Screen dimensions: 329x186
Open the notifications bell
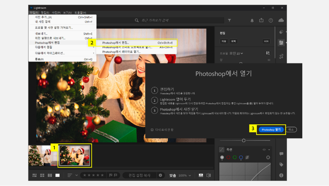(252, 20)
